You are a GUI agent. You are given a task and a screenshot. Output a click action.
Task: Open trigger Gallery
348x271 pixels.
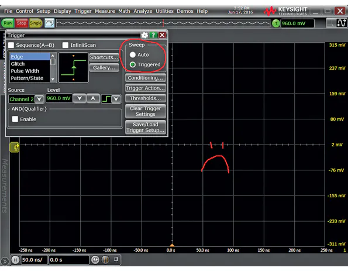(x=104, y=67)
